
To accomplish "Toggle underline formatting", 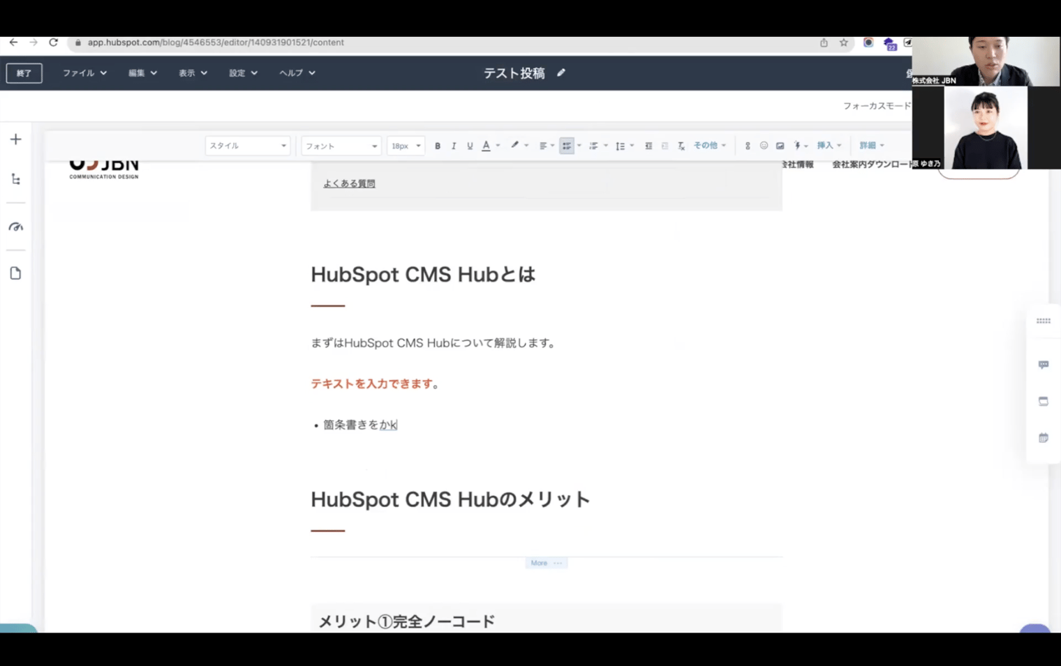I will [470, 146].
